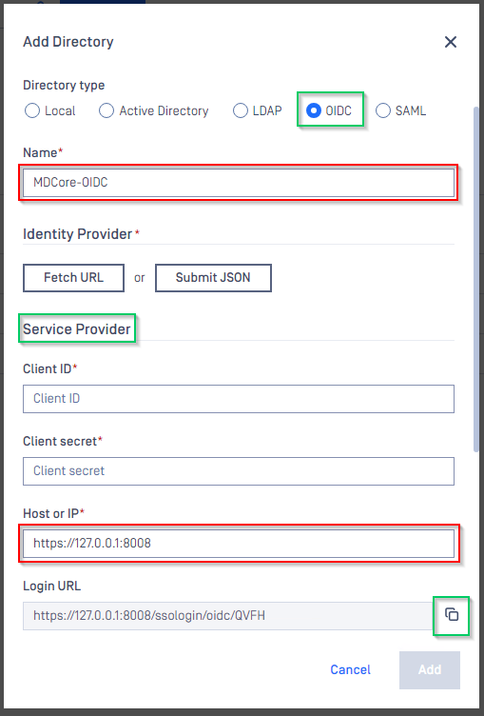Click the Add button
484x716 pixels.
[430, 670]
